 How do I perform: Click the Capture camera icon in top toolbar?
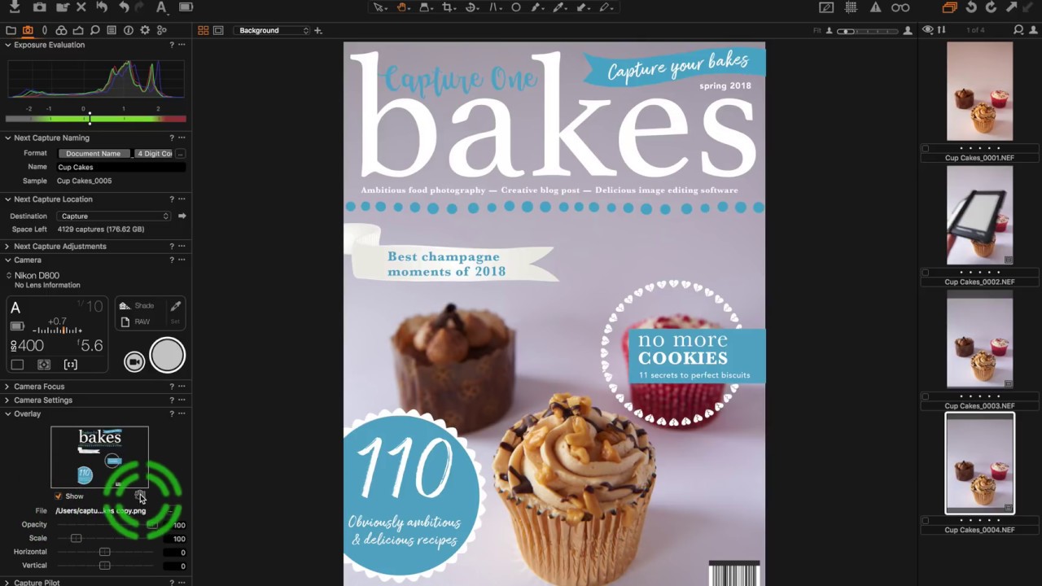(39, 7)
